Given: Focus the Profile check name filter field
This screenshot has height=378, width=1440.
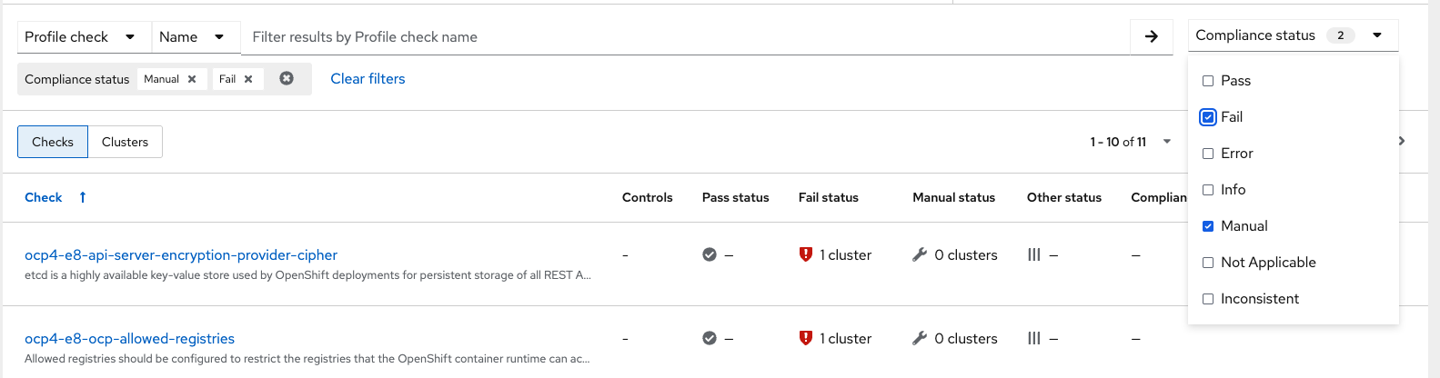Looking at the screenshot, I should (684, 36).
